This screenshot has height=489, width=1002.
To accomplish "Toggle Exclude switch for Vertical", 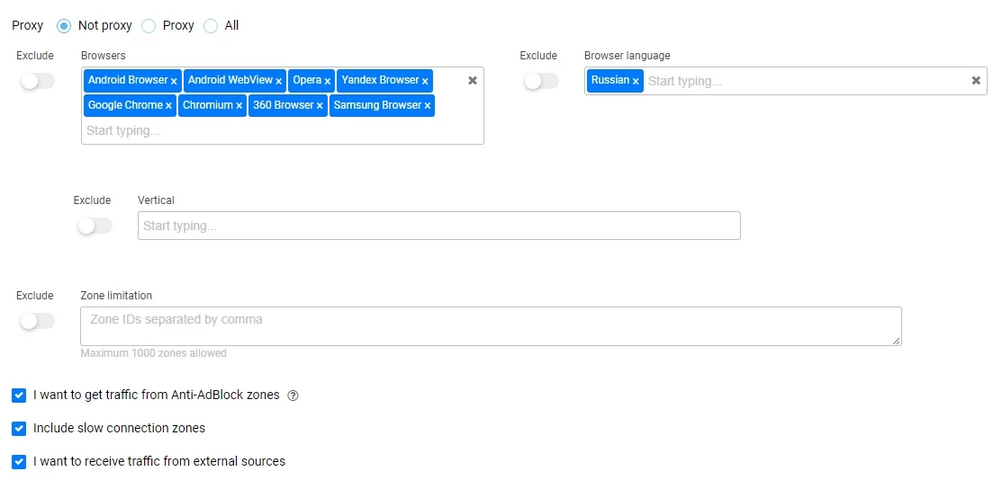I will [95, 226].
